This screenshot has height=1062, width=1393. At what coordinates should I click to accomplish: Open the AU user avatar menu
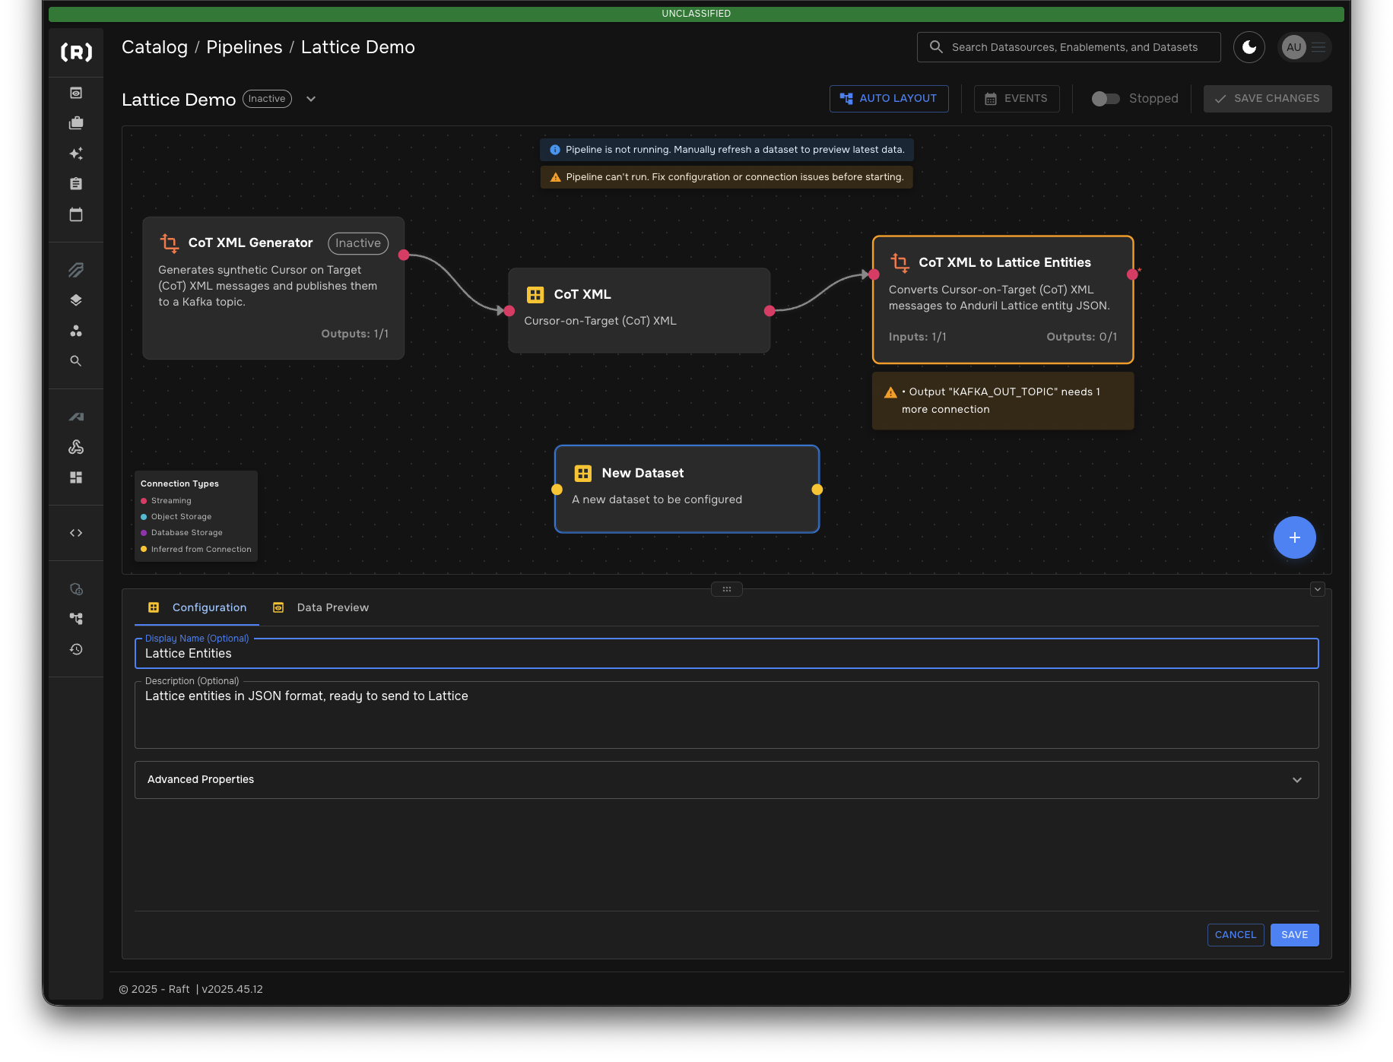(x=1305, y=47)
